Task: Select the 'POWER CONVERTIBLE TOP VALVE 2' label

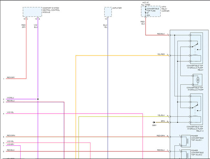Action: point(197,153)
